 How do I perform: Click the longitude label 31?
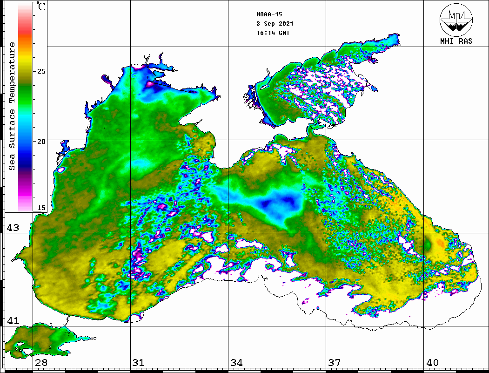[x=139, y=362]
